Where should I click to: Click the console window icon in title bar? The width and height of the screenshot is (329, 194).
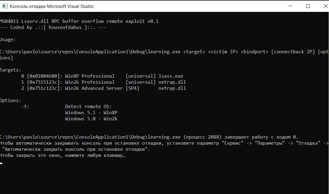pyautogui.click(x=5, y=6)
